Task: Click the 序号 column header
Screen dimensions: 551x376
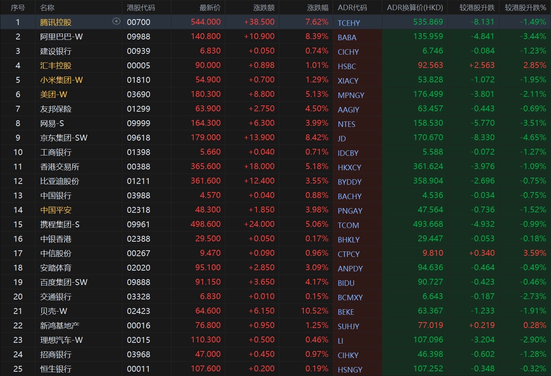Action: [18, 8]
